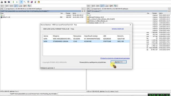Screen dimensions: 171x96
Task: Click the Серийный номер column header
Action: [x=91, y=36]
